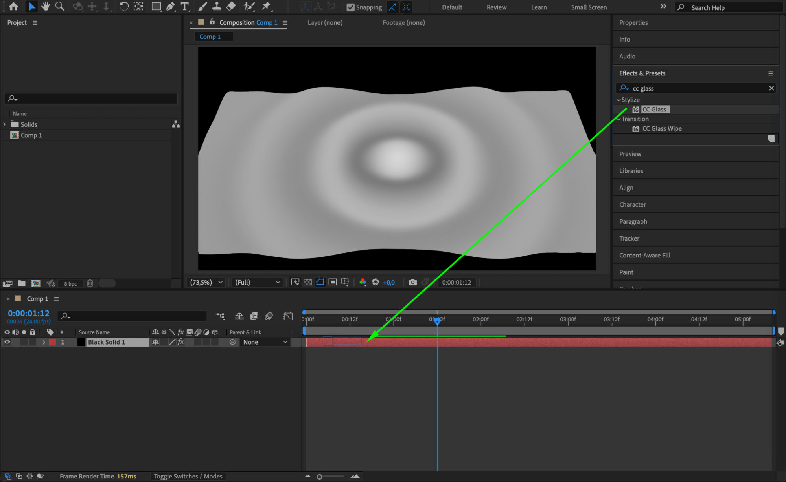Select the Hand tool
Viewport: 786px width, 482px height.
(46, 6)
